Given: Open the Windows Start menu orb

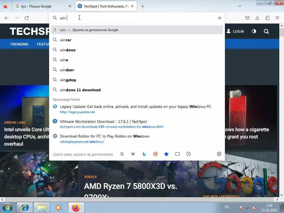Looking at the screenshot, I should (x=7, y=207).
